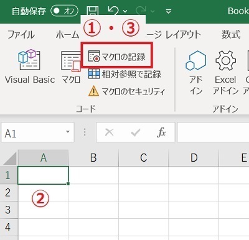Click the formula bar Enter checkmark icon
249x240 pixels.
click(x=136, y=132)
